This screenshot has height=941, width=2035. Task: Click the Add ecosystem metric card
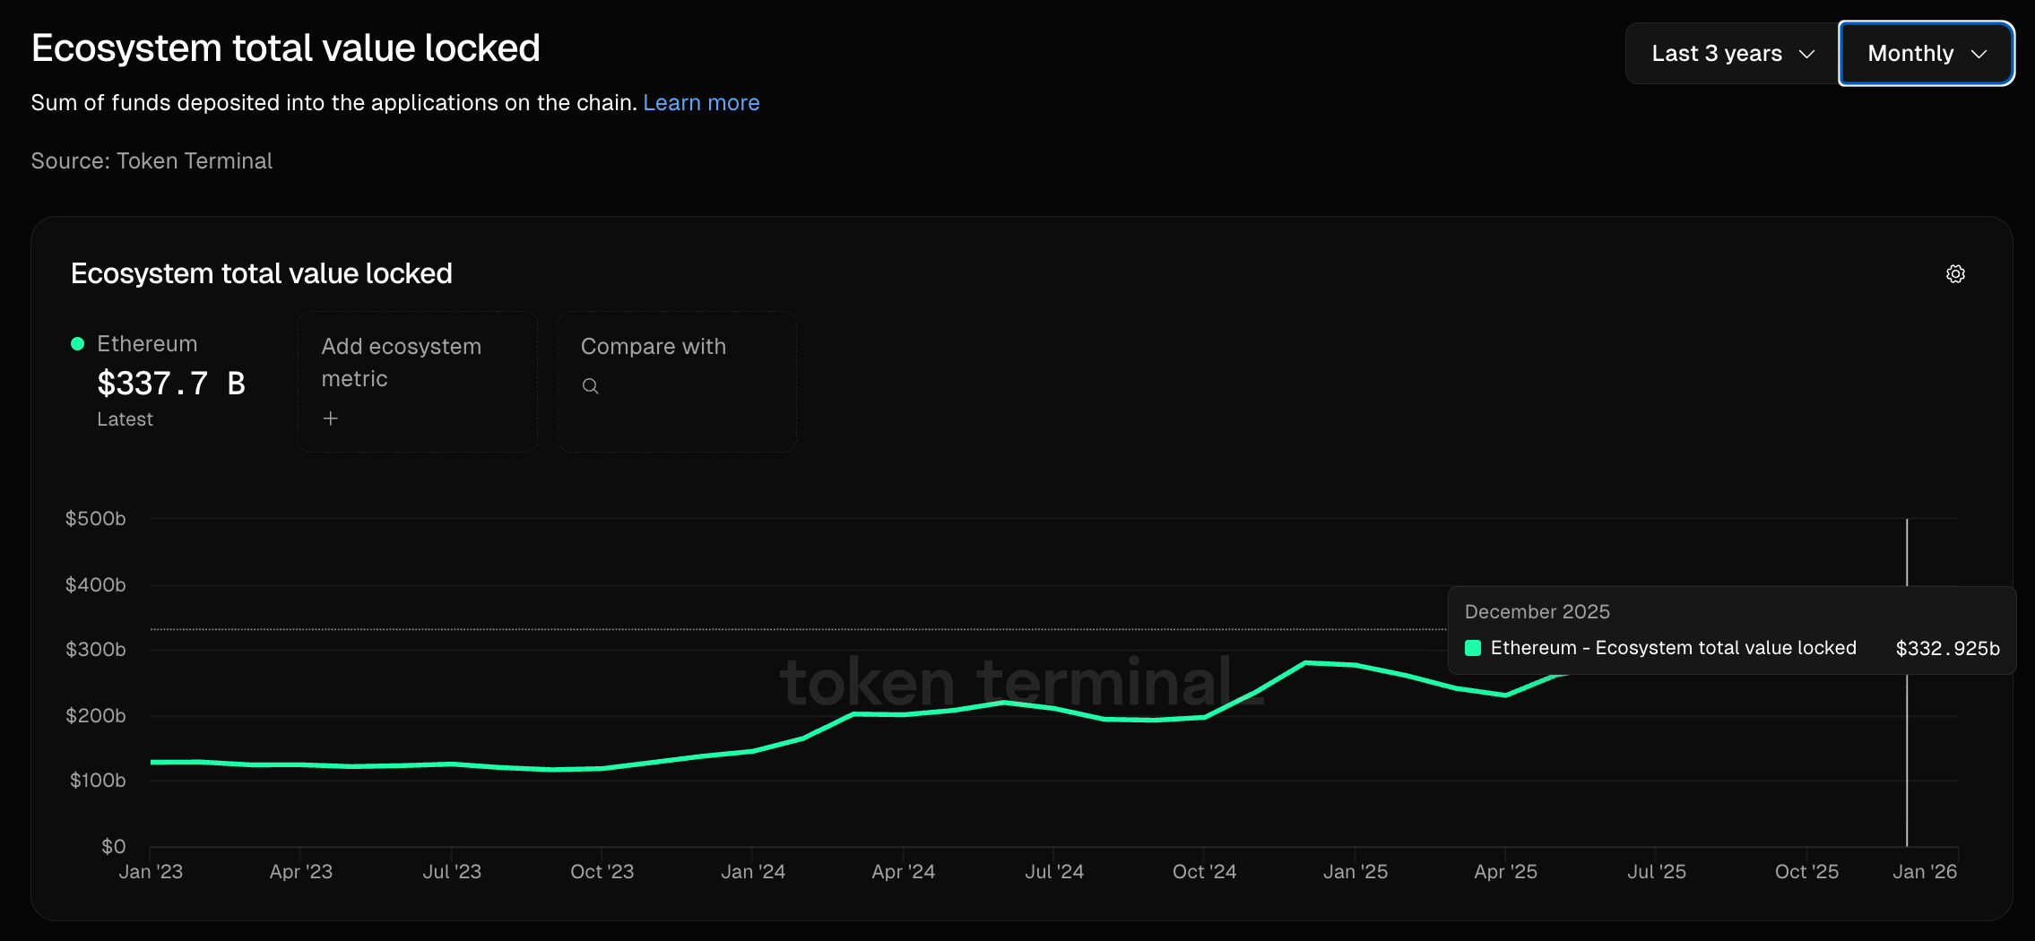(x=418, y=382)
